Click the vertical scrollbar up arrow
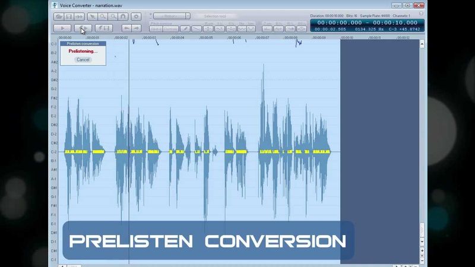Image resolution: width=475 pixels, height=267 pixels. pos(422,44)
